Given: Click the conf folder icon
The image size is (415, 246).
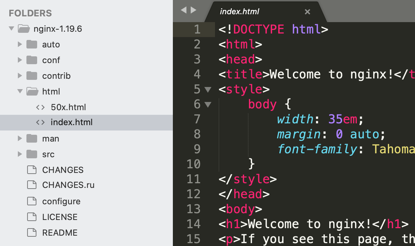Looking at the screenshot, I should tap(32, 60).
